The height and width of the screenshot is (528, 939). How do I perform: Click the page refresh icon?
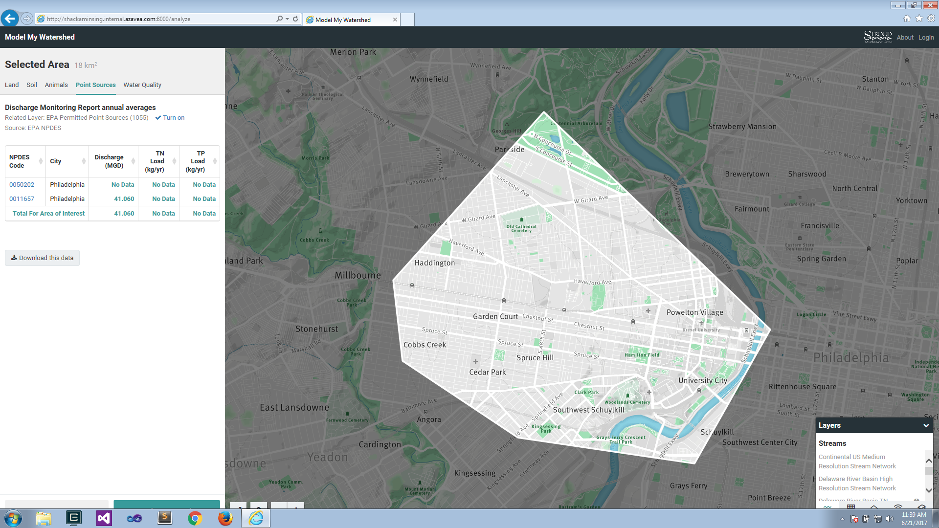[x=295, y=19]
